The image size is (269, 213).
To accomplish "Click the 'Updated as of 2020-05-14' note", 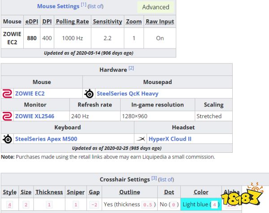I will 88,53.
